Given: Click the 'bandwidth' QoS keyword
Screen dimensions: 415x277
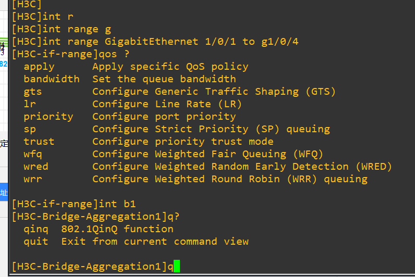Looking at the screenshot, I should point(51,79).
